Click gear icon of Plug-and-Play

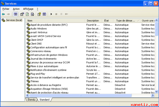coord(28,74)
